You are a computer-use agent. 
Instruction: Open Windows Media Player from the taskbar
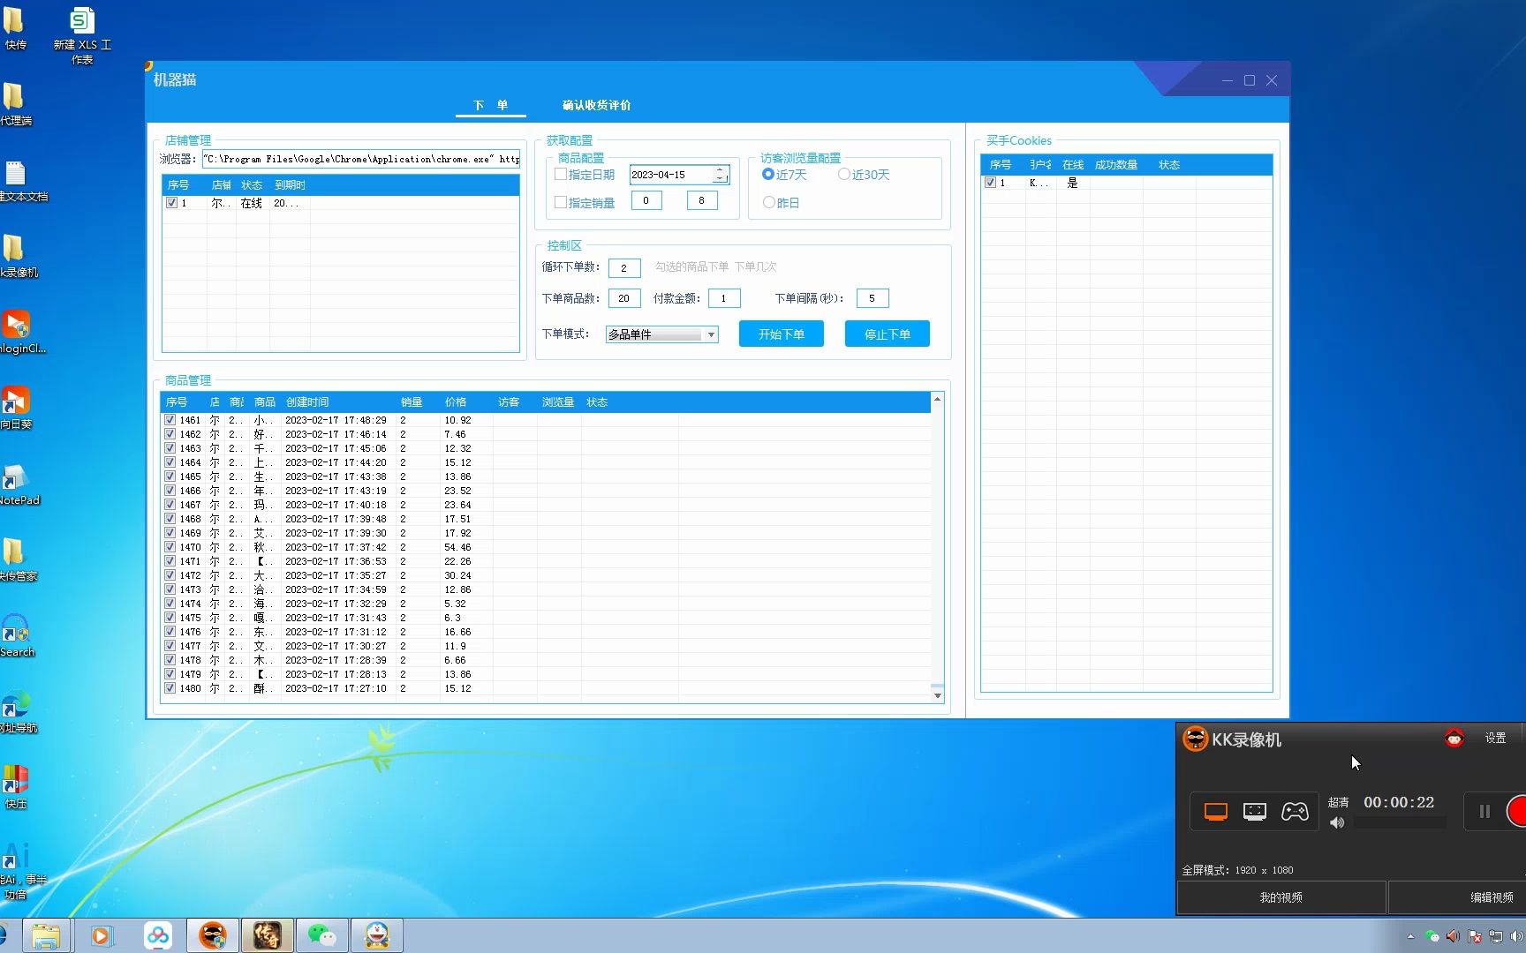point(102,935)
